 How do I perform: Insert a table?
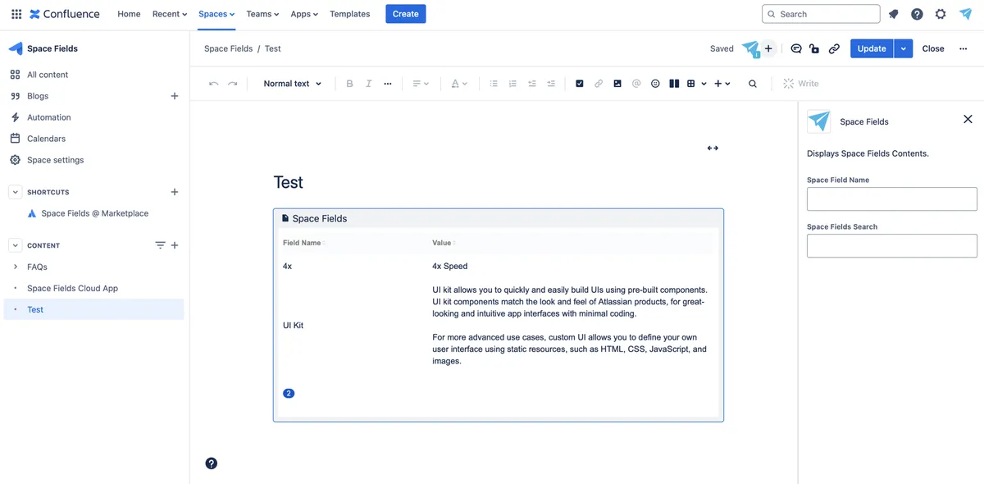coord(691,84)
